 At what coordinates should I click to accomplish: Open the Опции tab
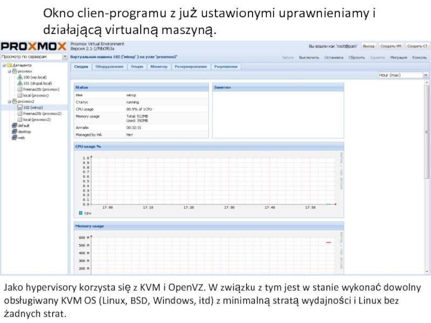137,67
